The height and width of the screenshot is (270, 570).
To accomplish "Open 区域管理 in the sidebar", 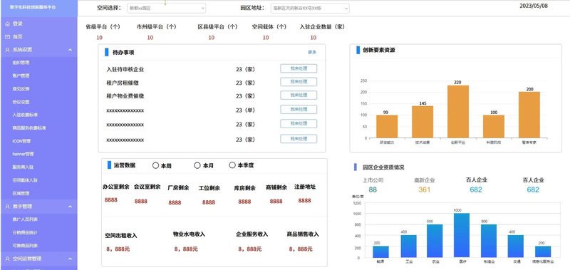I will (x=21, y=193).
